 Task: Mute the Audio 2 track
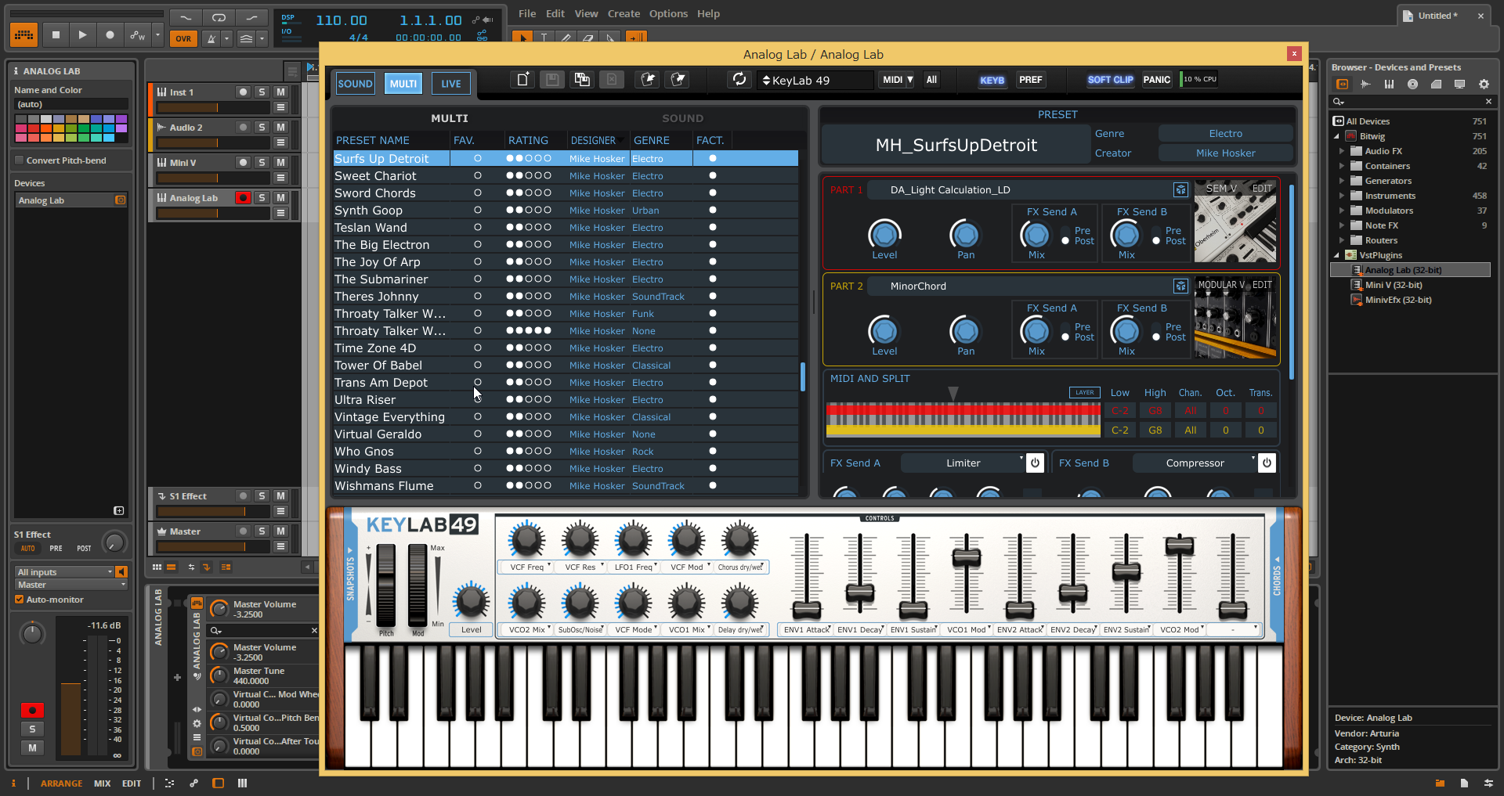pos(281,128)
